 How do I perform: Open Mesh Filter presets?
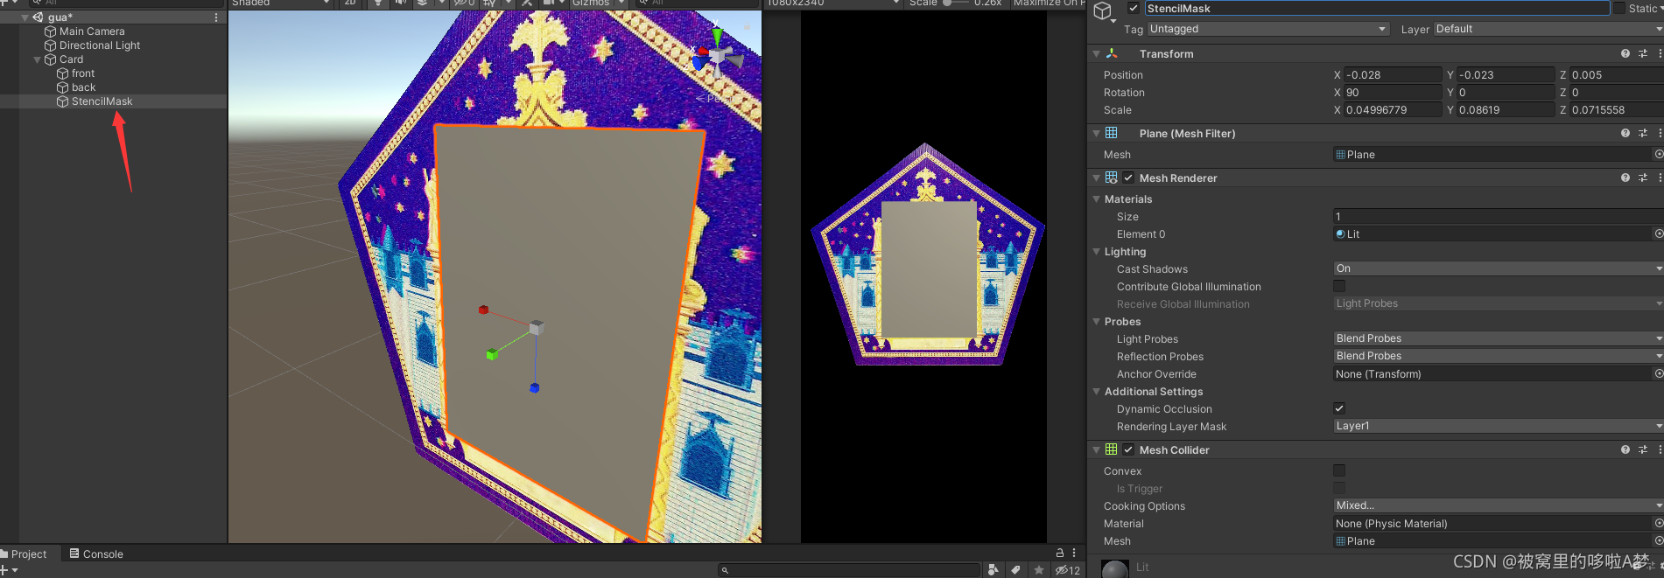tap(1643, 133)
